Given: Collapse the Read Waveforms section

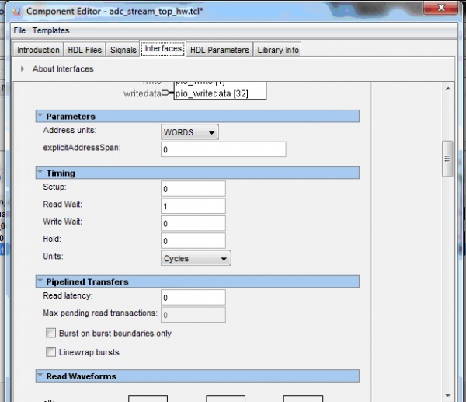Looking at the screenshot, I should [x=40, y=377].
